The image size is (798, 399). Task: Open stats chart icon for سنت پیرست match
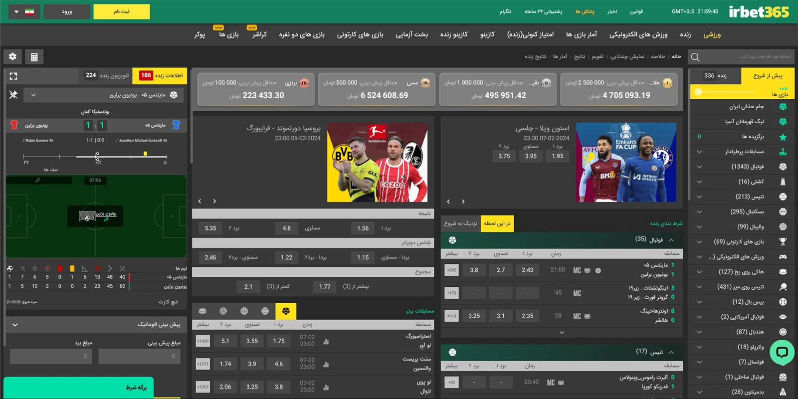tap(326, 365)
